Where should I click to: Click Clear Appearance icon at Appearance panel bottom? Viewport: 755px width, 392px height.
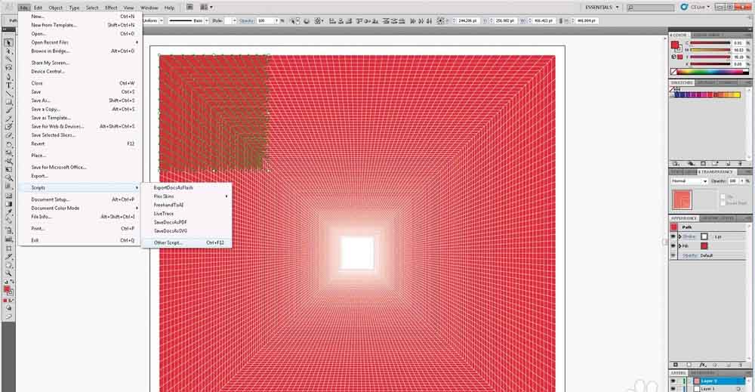tap(714, 365)
